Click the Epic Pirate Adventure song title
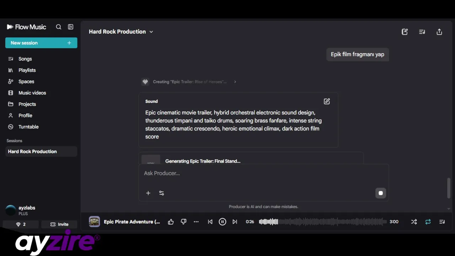Screen dimensions: 455x256 tap(132, 222)
